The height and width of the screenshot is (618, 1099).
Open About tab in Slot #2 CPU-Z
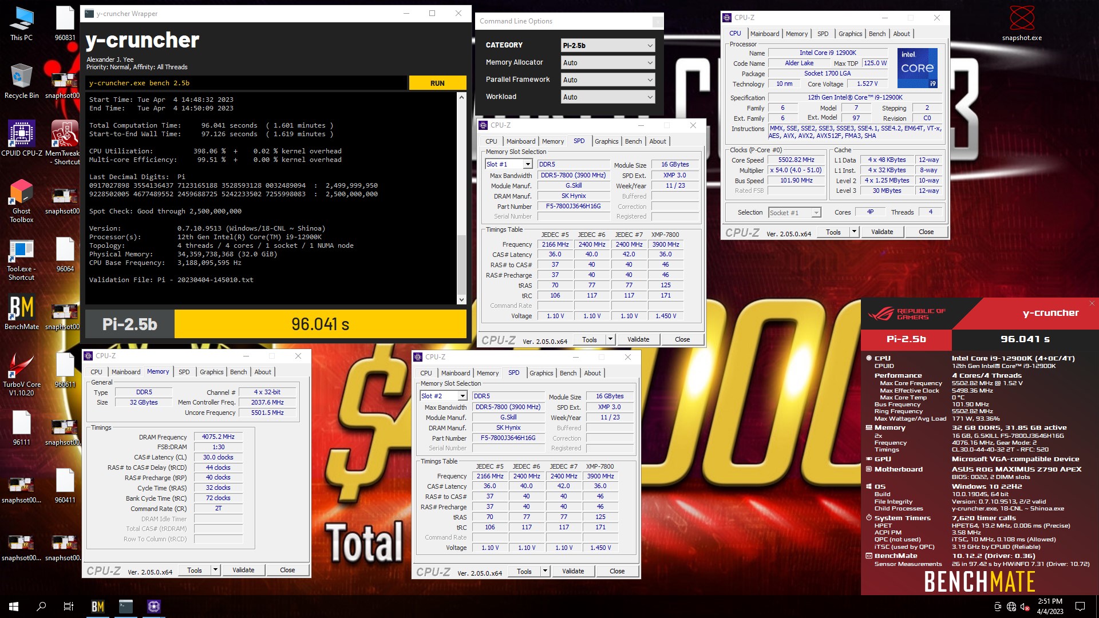click(592, 373)
